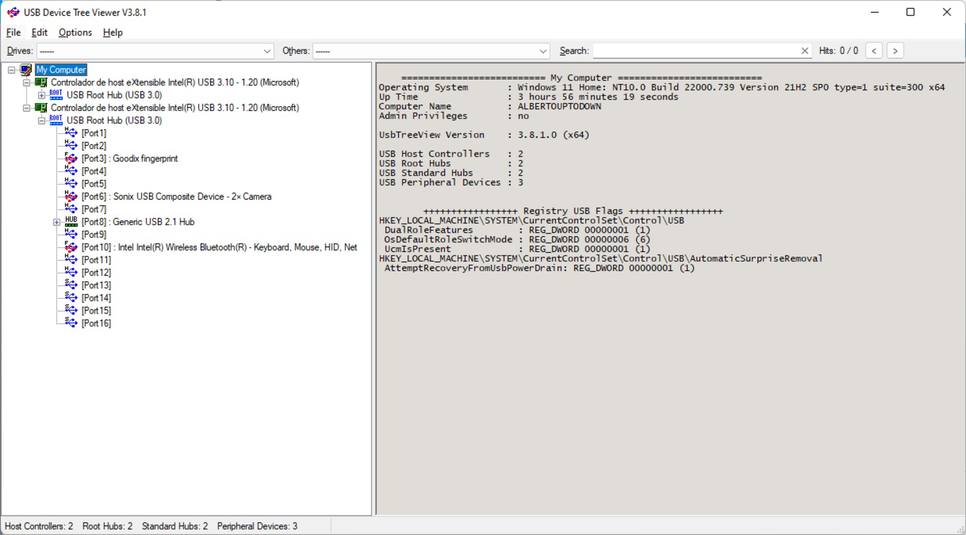Collapse the second USB Root Hub node
The image size is (966, 535).
tap(41, 121)
